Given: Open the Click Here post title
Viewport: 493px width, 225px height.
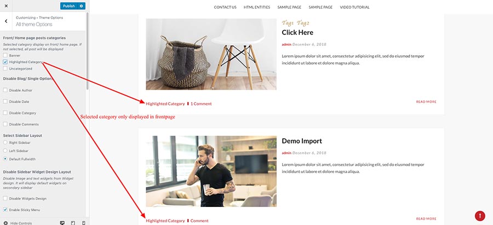Looking at the screenshot, I should coord(297,33).
